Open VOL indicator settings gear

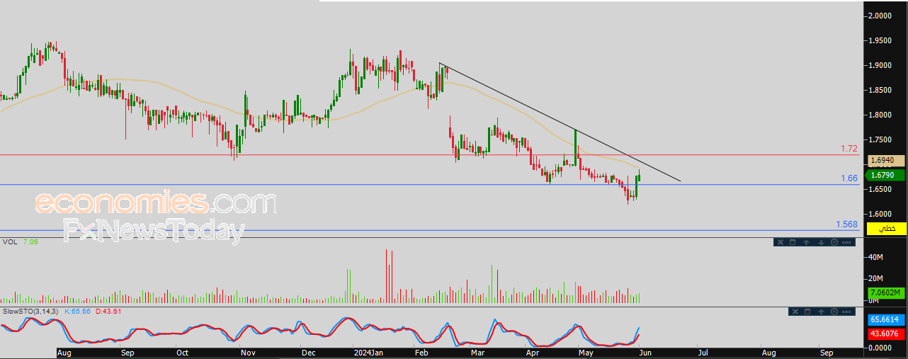tap(834, 242)
